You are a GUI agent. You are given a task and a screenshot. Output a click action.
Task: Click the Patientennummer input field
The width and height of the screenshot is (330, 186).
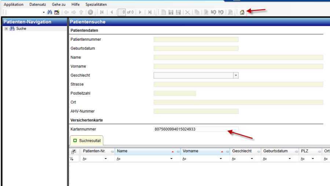[x=196, y=39]
